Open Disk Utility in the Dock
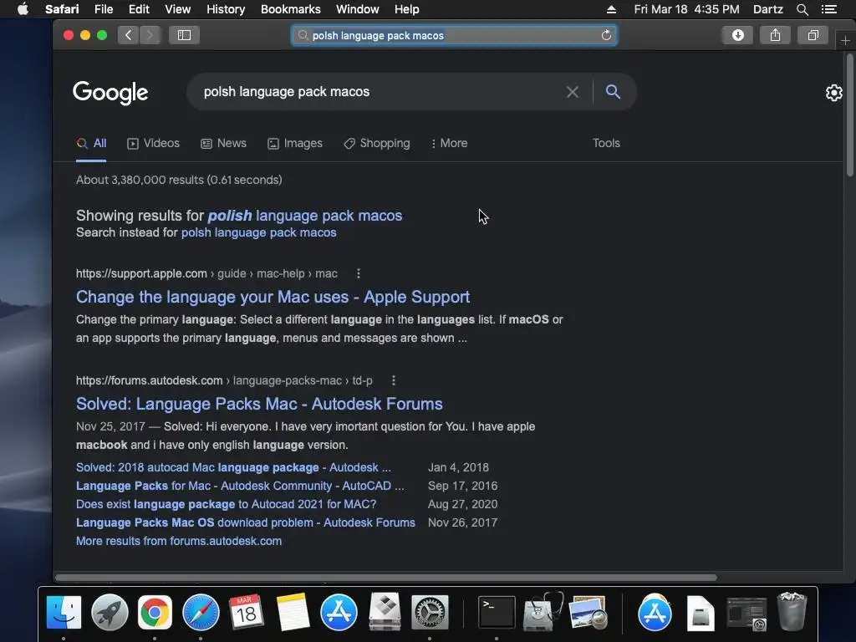Screen dimensions: 856x642 tap(543, 612)
